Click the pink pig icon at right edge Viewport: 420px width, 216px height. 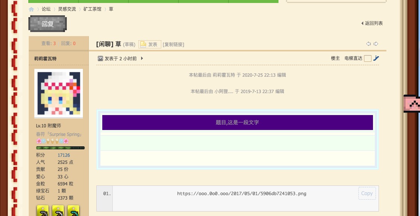(x=411, y=104)
